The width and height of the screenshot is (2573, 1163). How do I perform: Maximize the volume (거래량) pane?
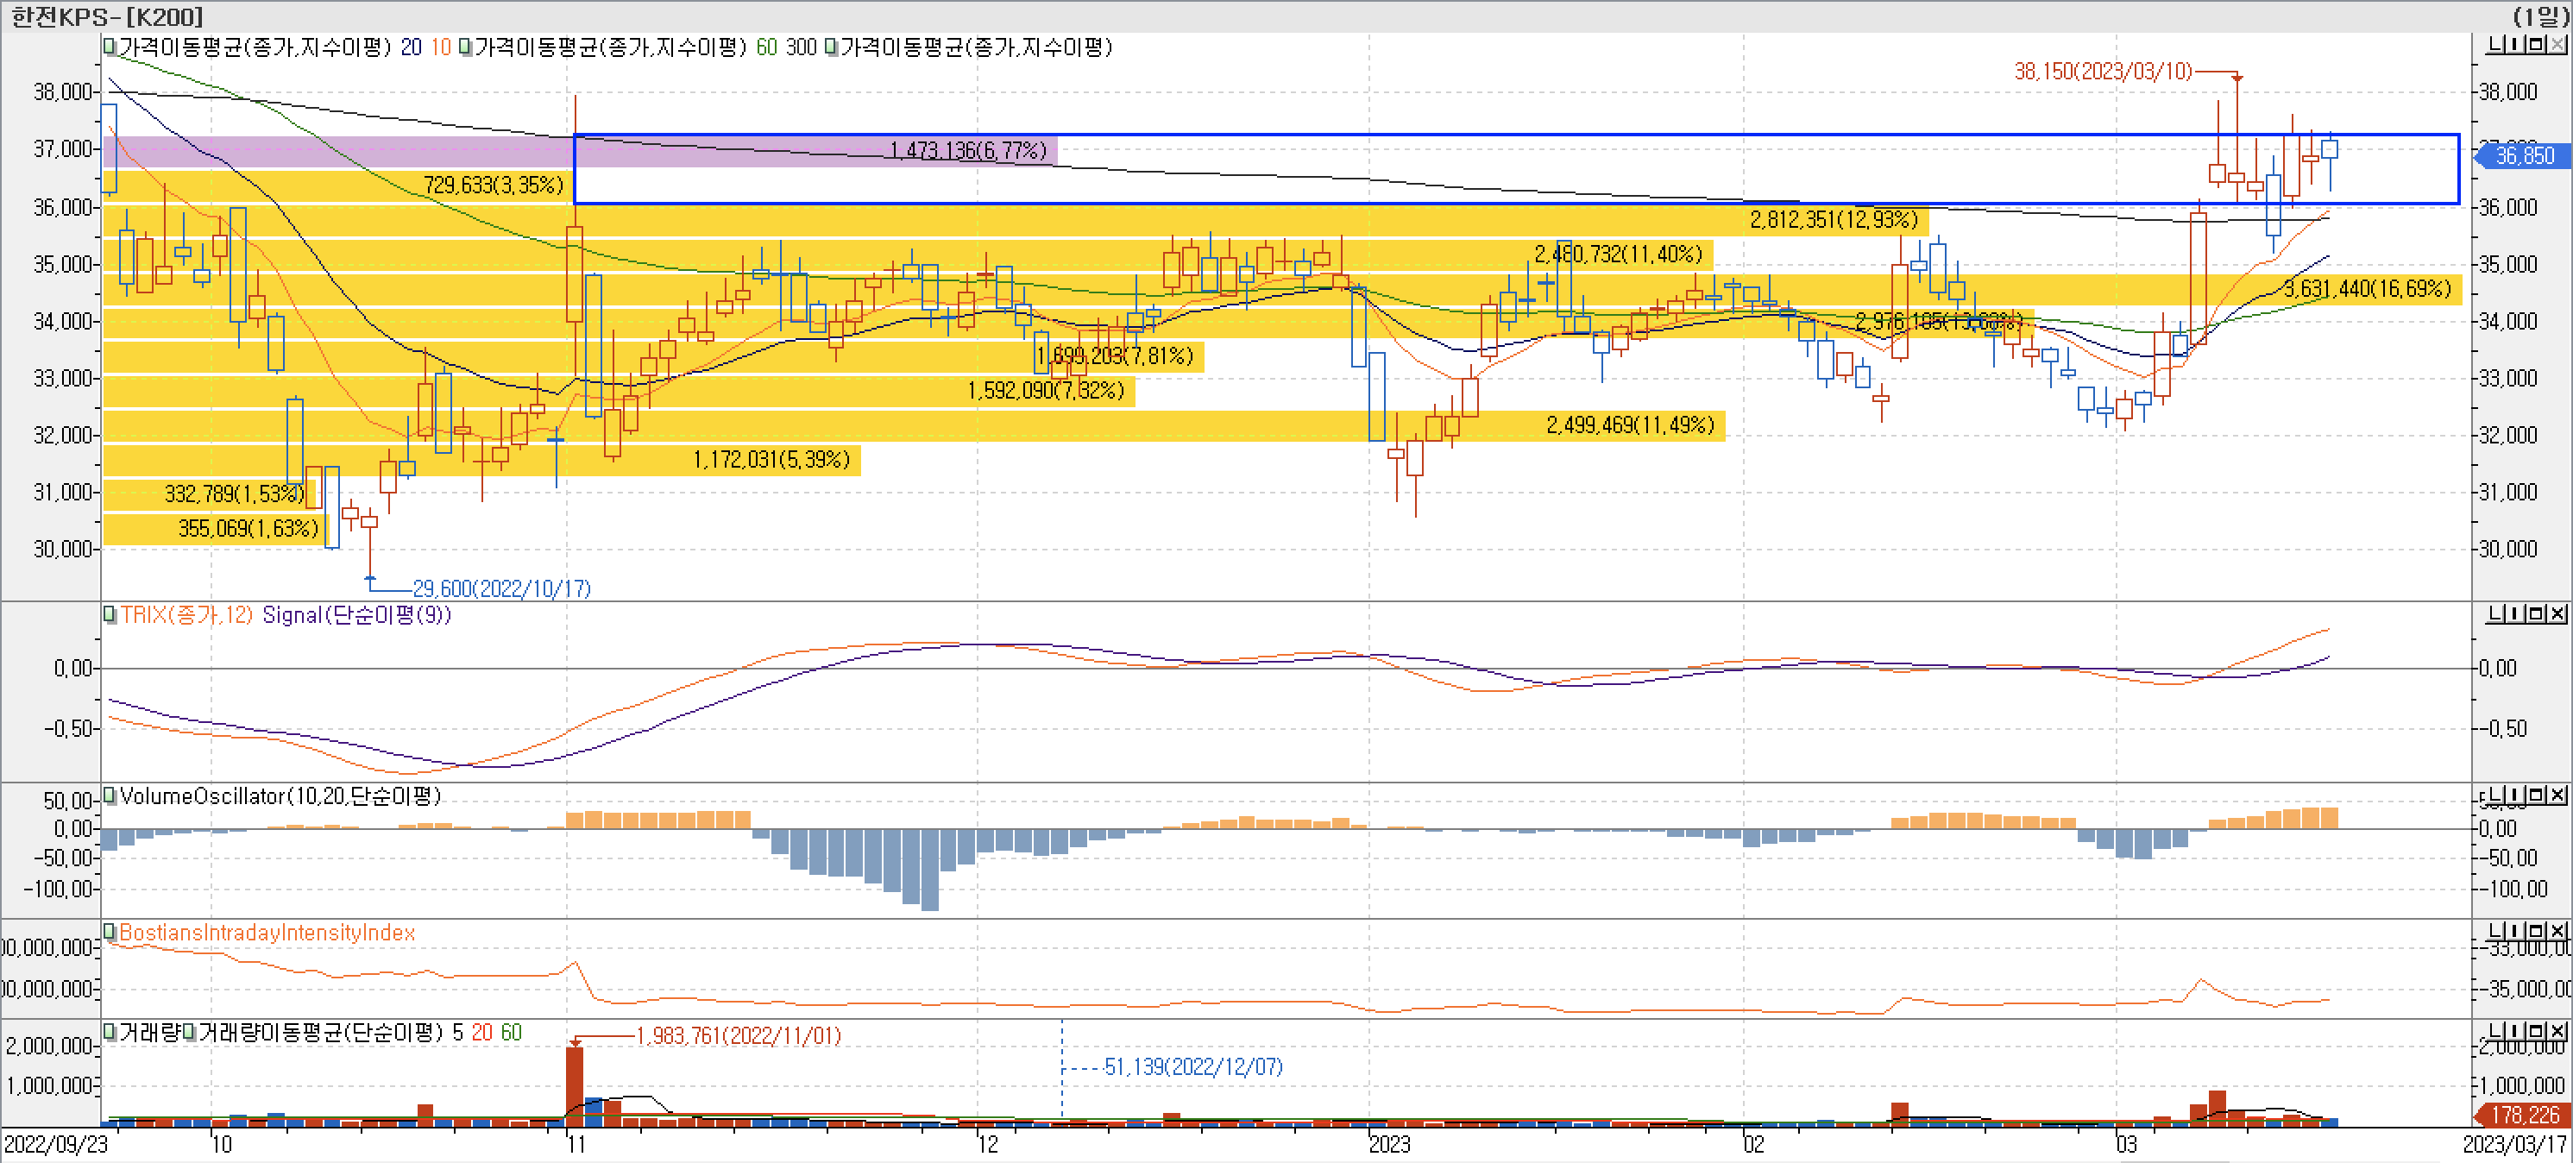pos(2538,1031)
